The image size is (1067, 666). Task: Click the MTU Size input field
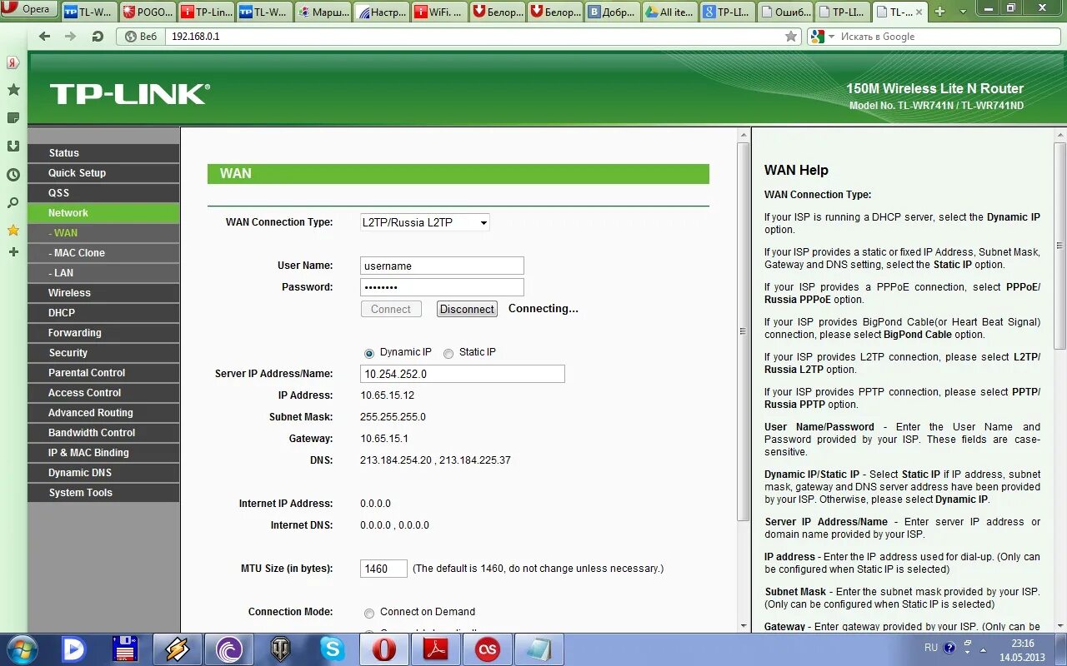click(x=383, y=569)
